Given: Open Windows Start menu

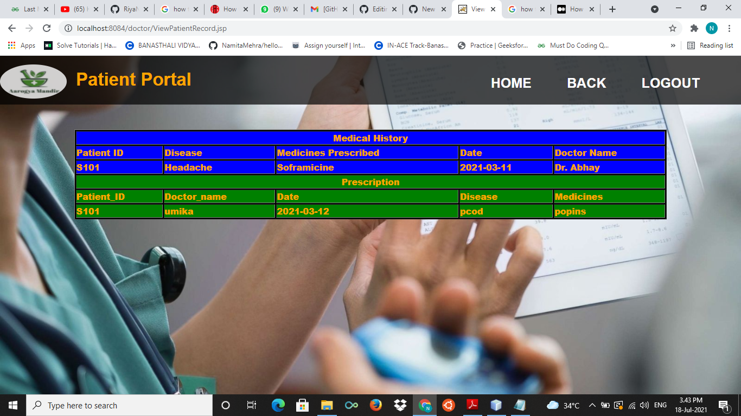Looking at the screenshot, I should 13,405.
